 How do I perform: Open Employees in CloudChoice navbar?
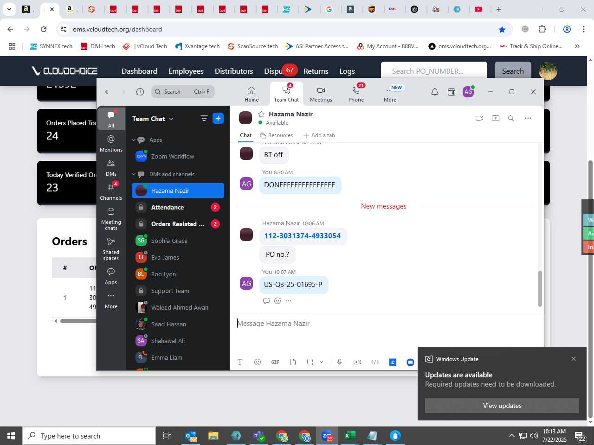[x=186, y=71]
